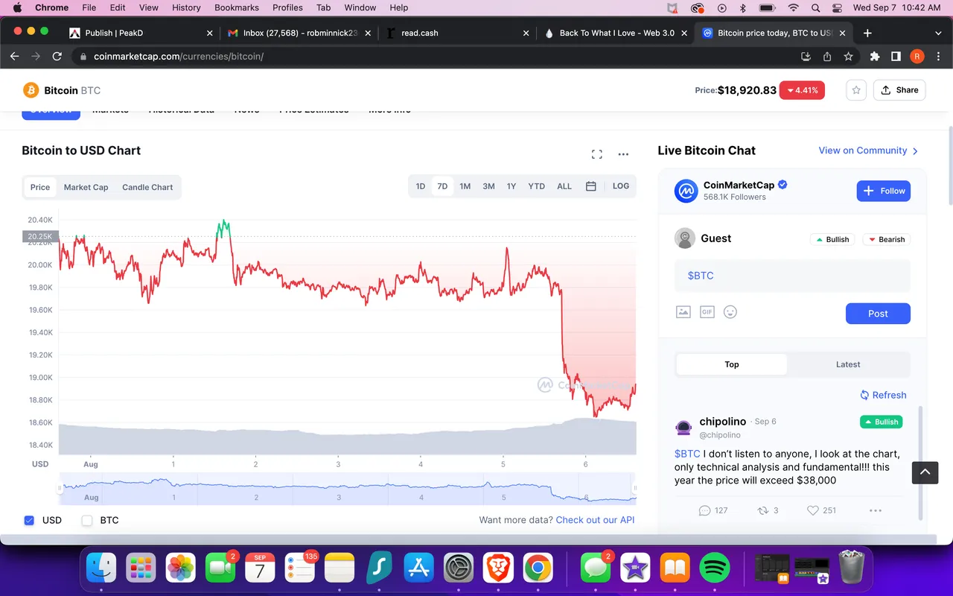This screenshot has width=953, height=596.
Task: Go back in Chrome
Action: [14, 56]
